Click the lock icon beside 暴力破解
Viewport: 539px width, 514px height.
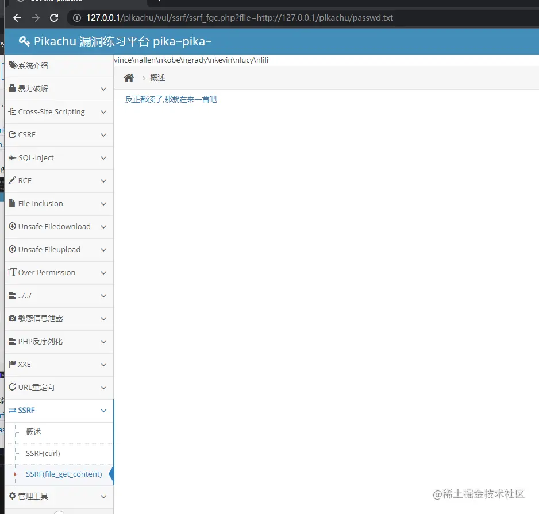tap(12, 88)
